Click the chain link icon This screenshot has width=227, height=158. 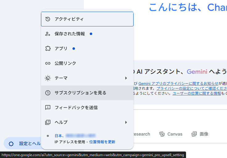pyautogui.click(x=48, y=63)
